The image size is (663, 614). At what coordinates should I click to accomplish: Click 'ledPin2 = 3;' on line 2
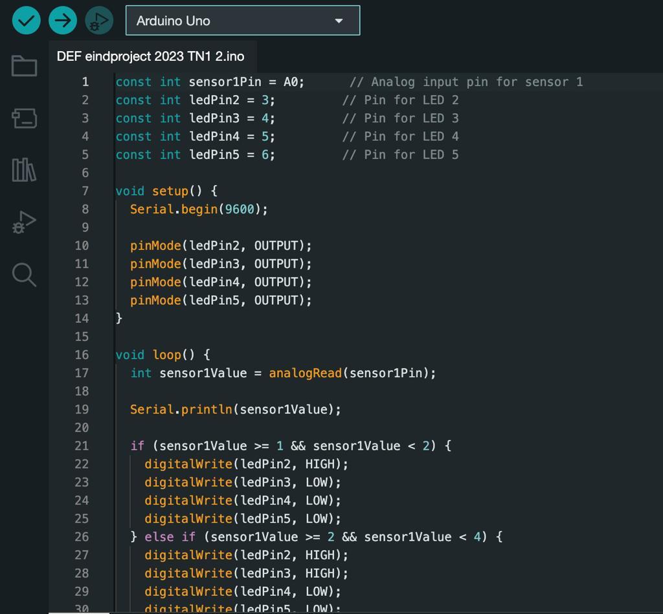click(232, 100)
